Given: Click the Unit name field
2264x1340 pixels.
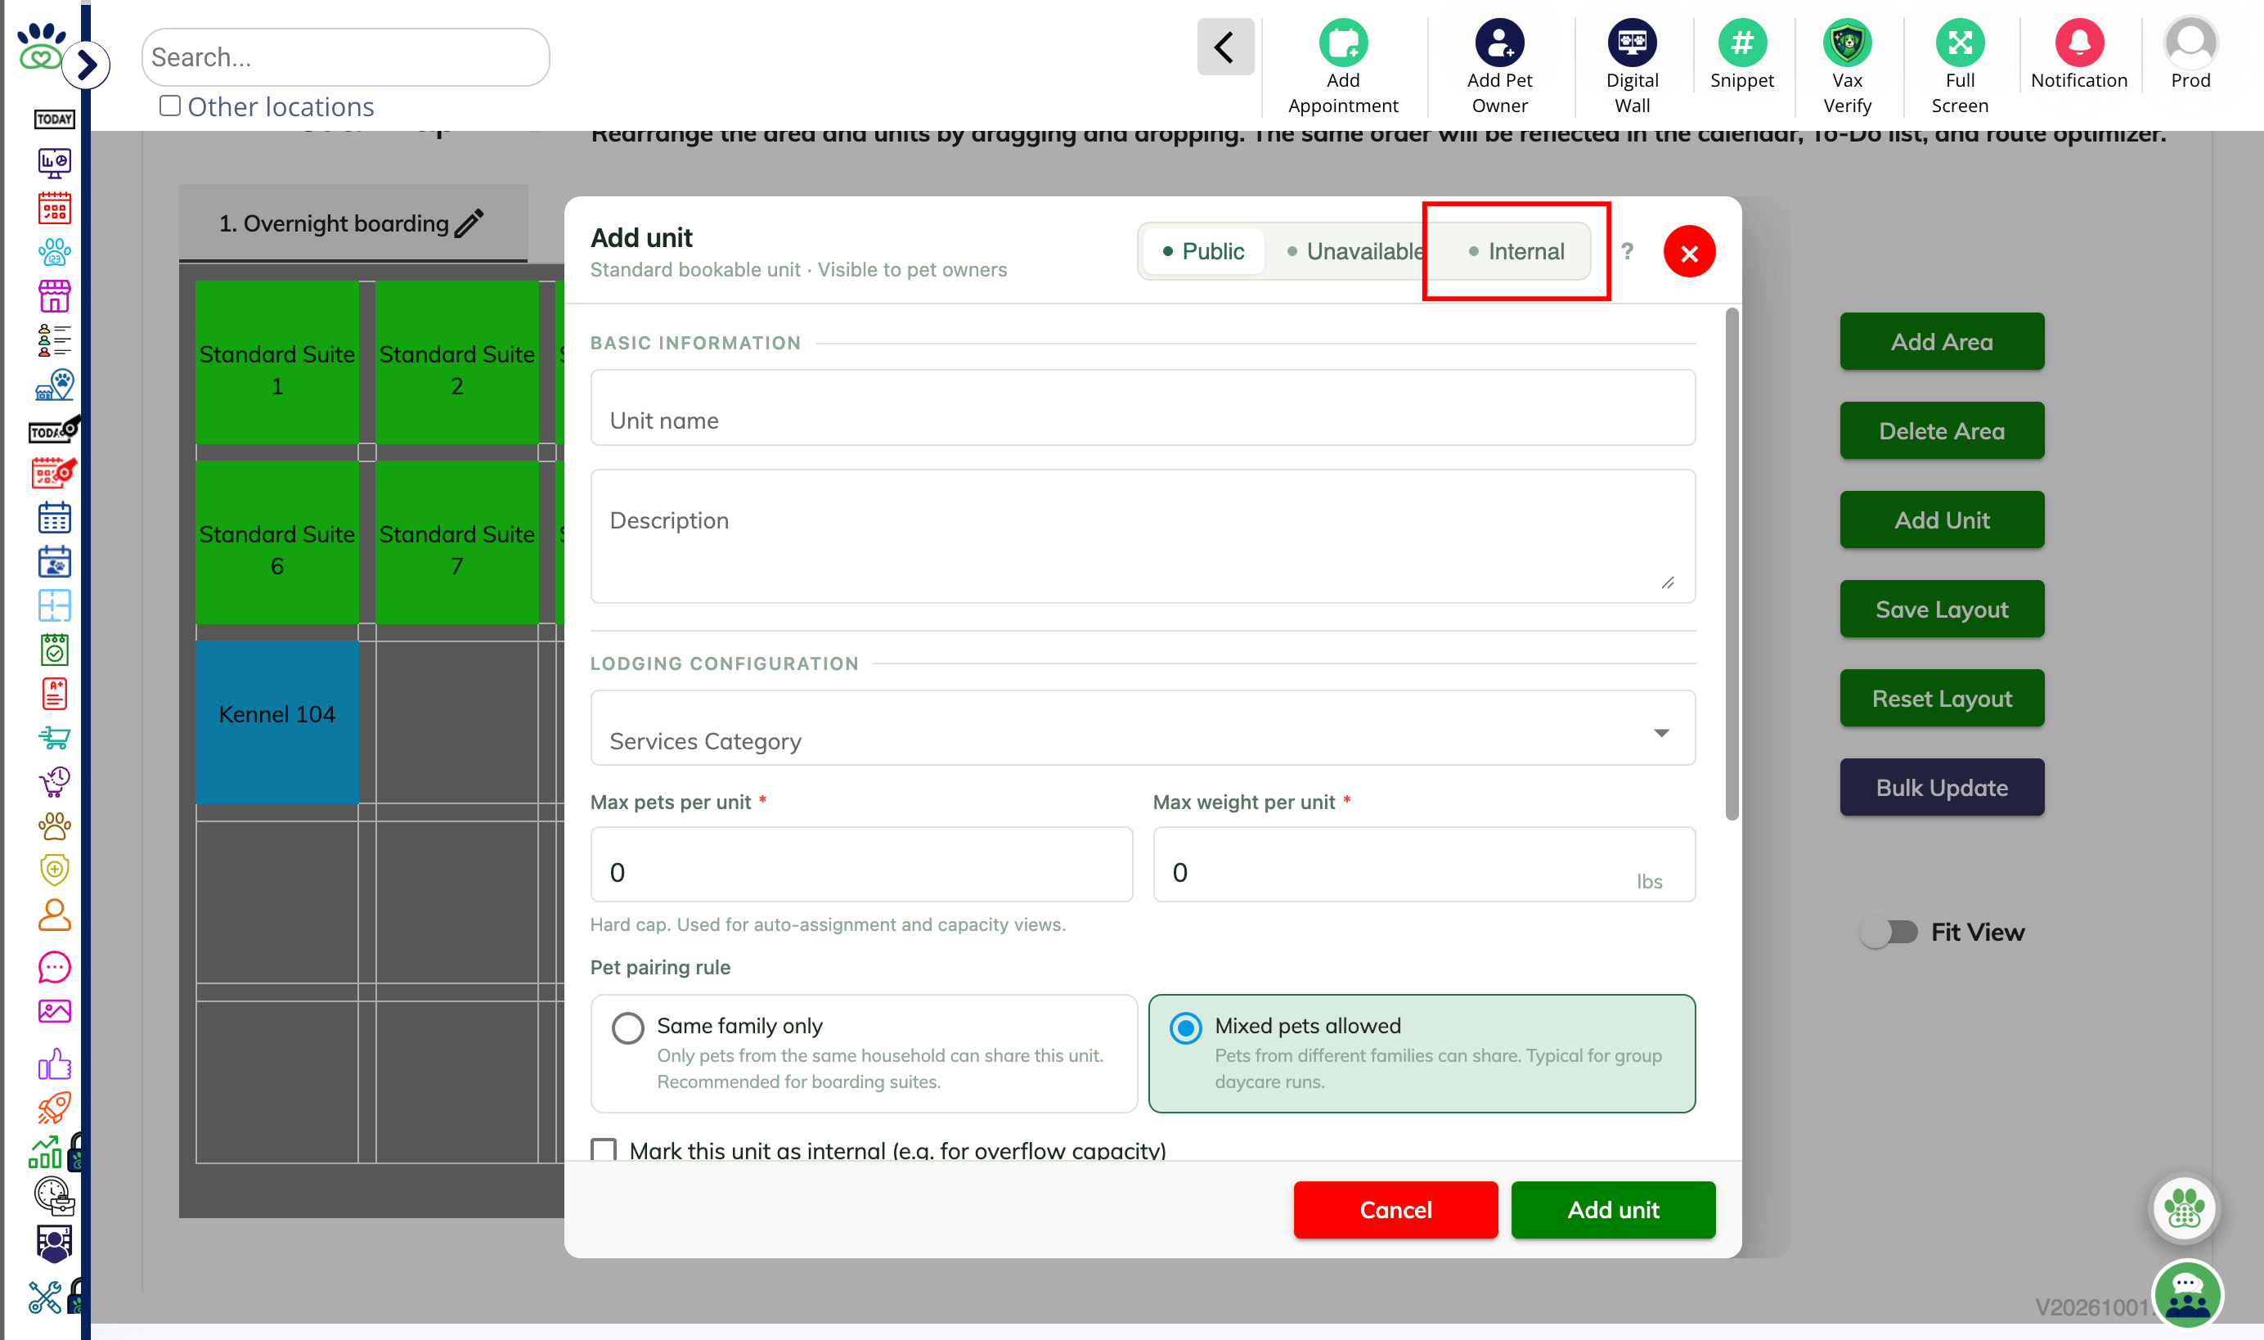Looking at the screenshot, I should click(1142, 407).
